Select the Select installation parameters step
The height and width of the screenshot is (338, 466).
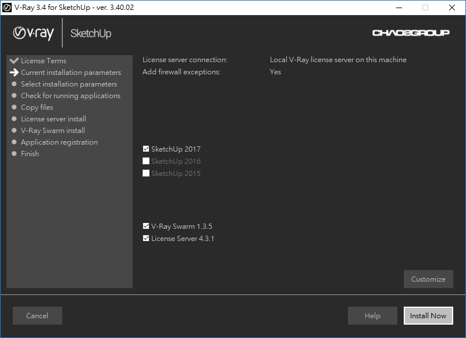pos(69,84)
